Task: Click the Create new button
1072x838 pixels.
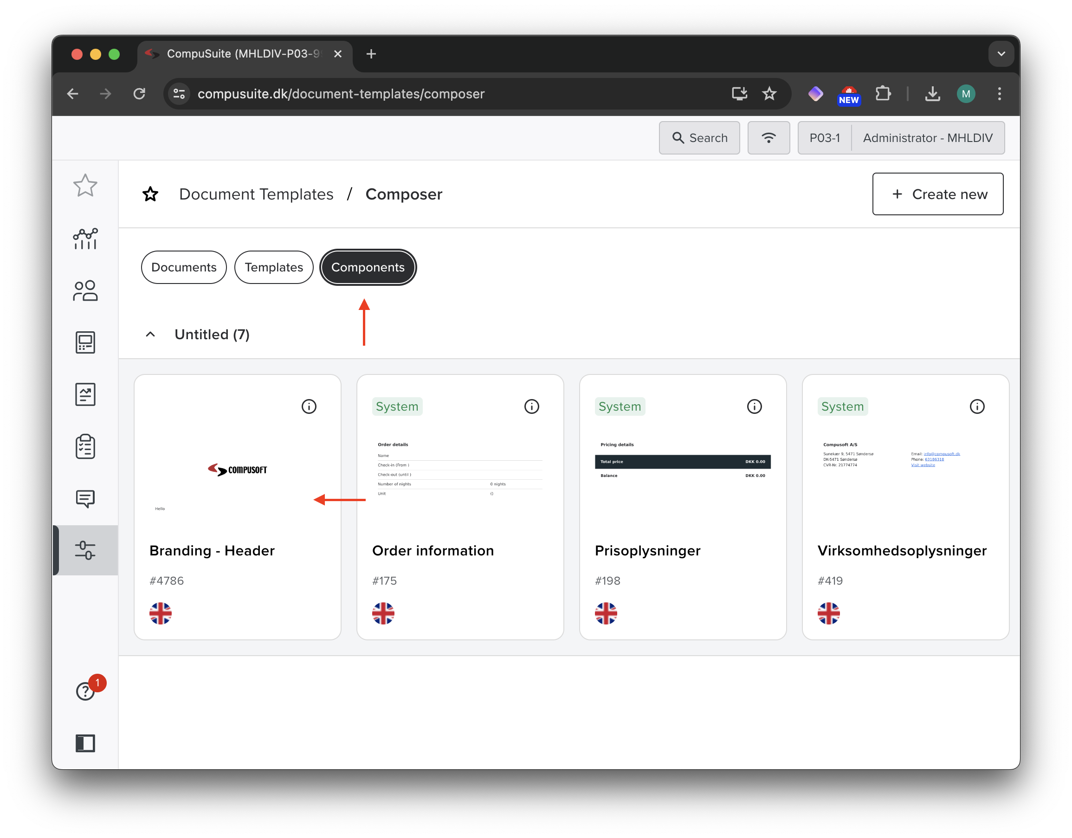Action: coord(937,194)
